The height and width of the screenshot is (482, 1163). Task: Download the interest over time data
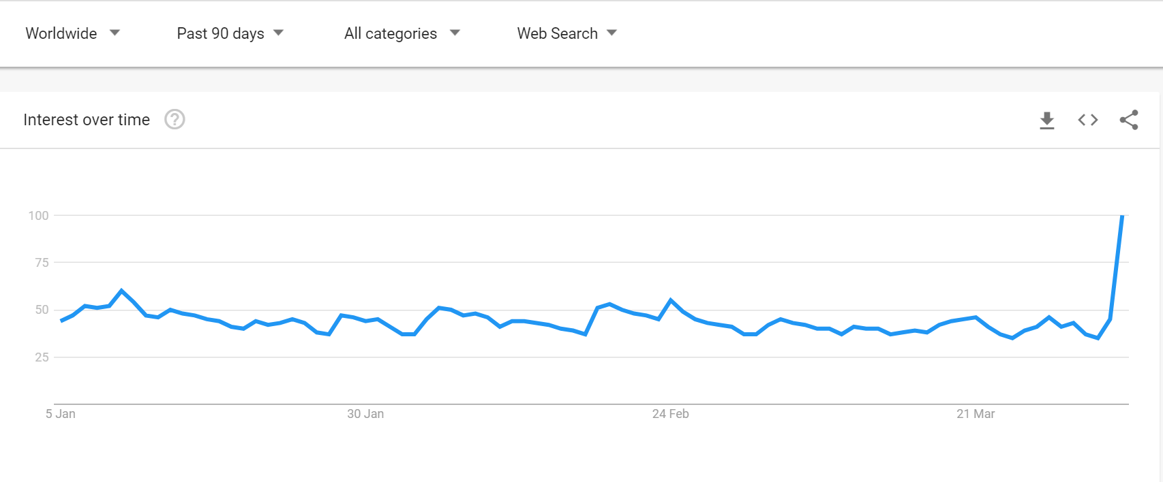point(1047,120)
